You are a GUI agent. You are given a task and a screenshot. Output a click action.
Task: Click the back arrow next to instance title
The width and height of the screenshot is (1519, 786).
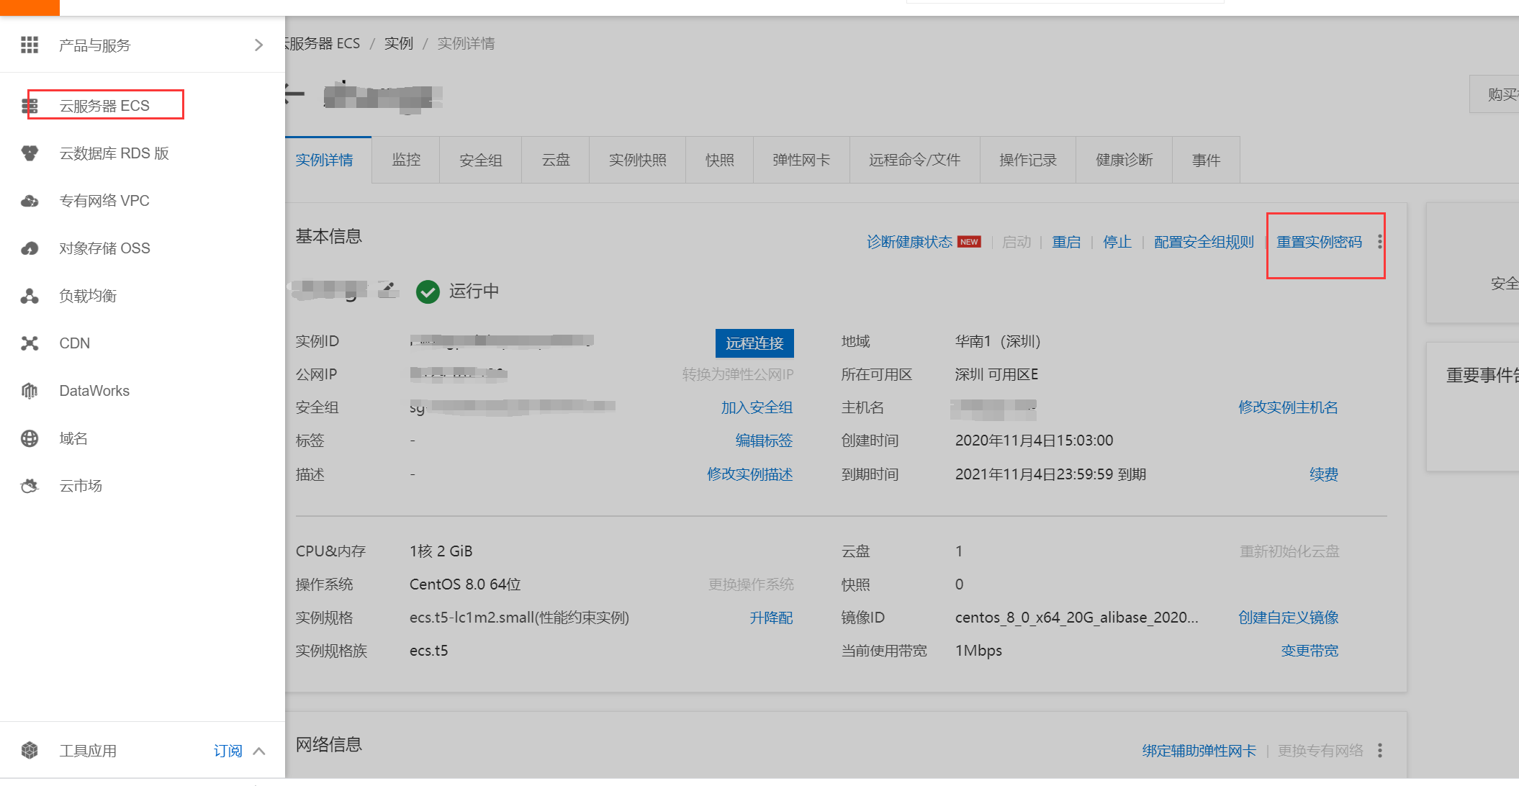[x=294, y=94]
